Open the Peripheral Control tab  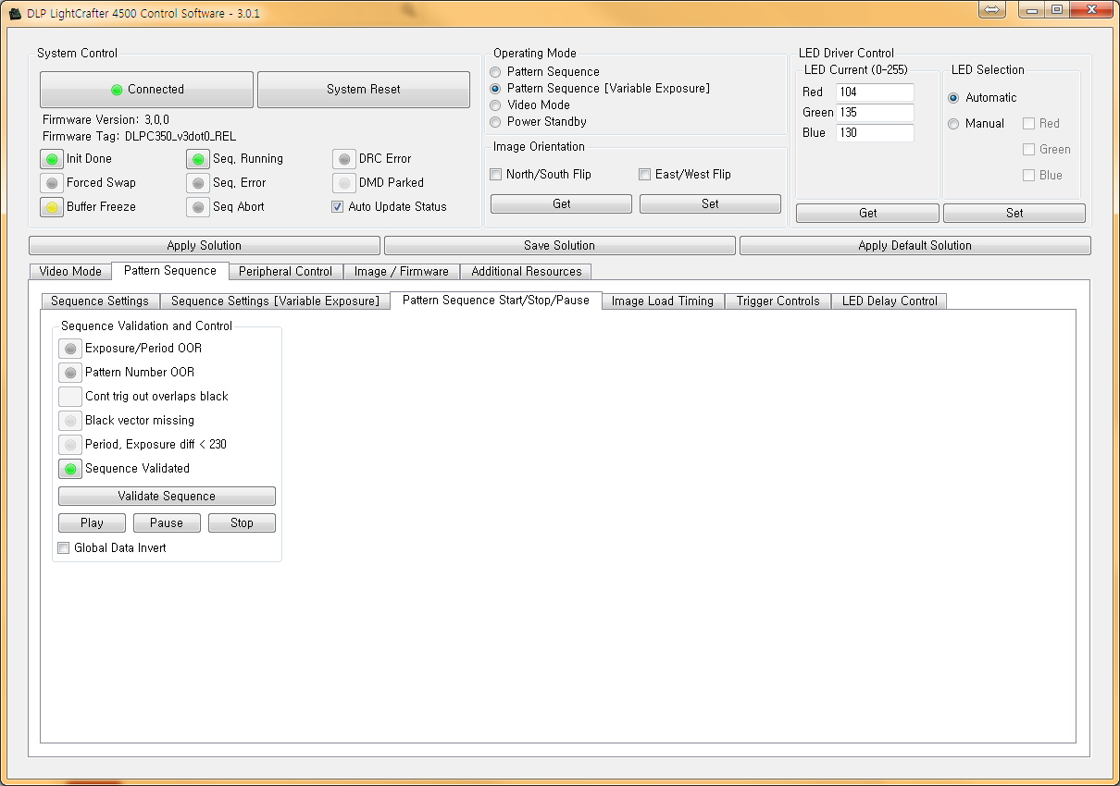click(285, 272)
